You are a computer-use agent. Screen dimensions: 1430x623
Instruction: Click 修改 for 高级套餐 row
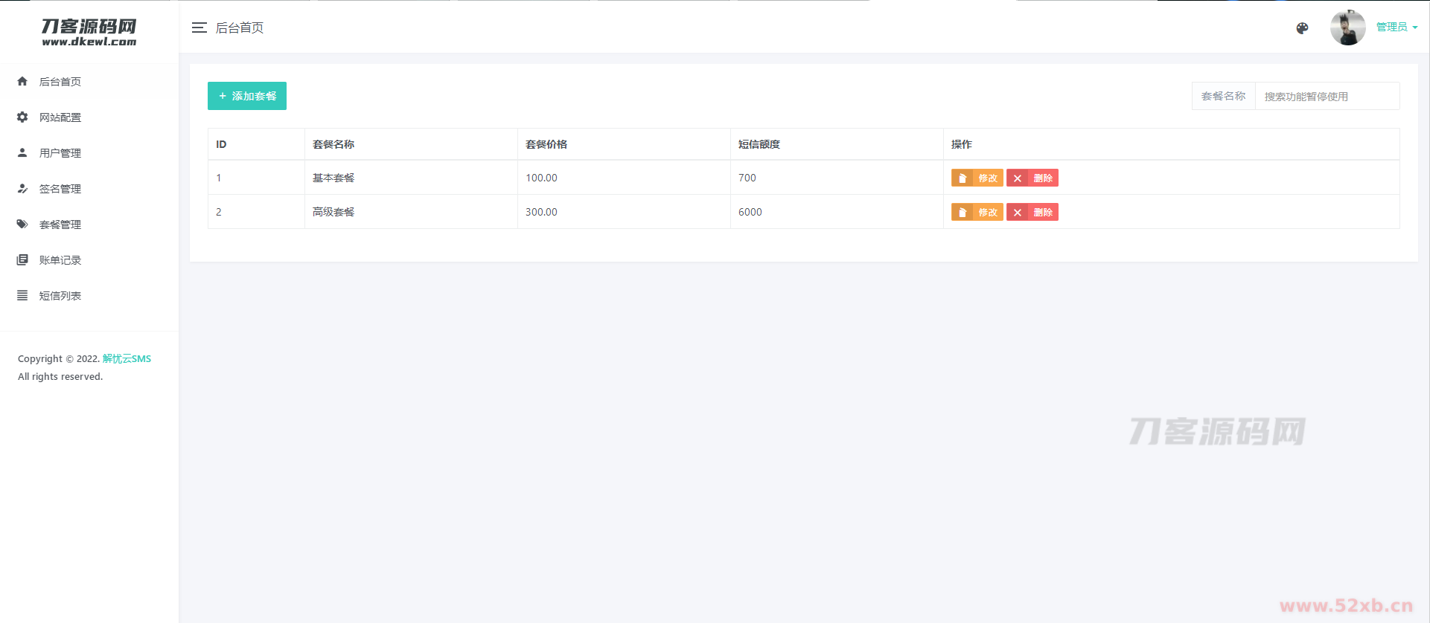[977, 212]
